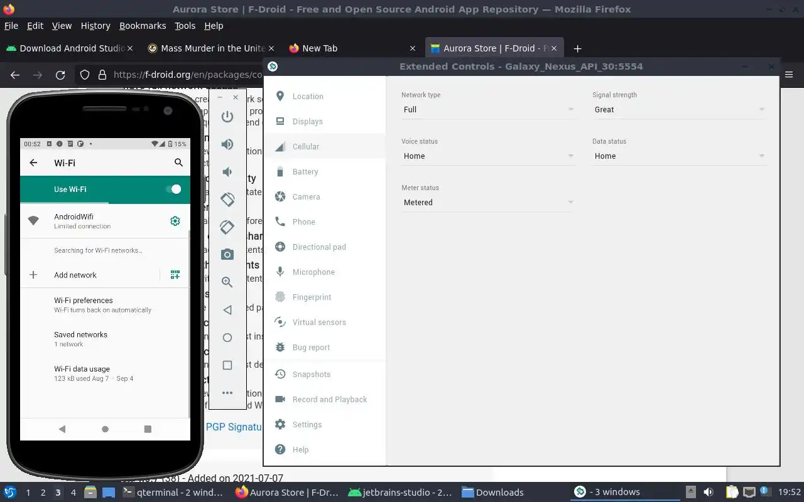Switch to Download Android Studio tab
This screenshot has height=502, width=804.
[69, 48]
